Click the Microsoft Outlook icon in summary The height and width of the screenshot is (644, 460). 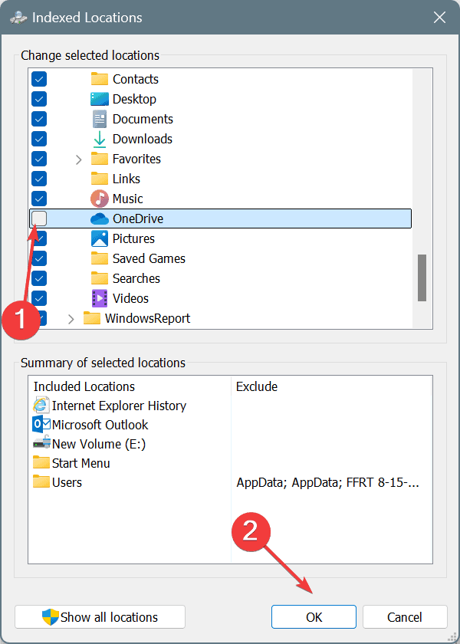tap(41, 424)
